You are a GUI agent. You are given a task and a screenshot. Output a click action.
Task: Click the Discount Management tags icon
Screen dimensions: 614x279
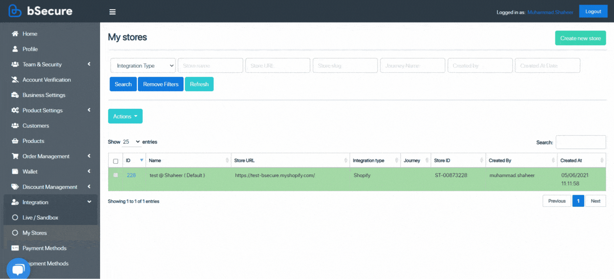pos(15,187)
